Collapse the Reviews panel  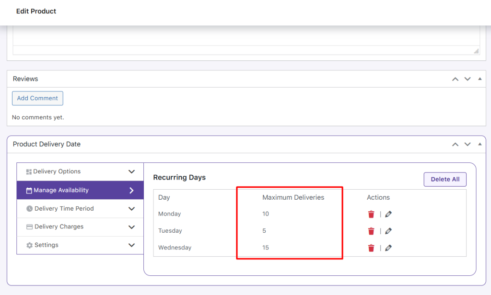click(x=479, y=79)
